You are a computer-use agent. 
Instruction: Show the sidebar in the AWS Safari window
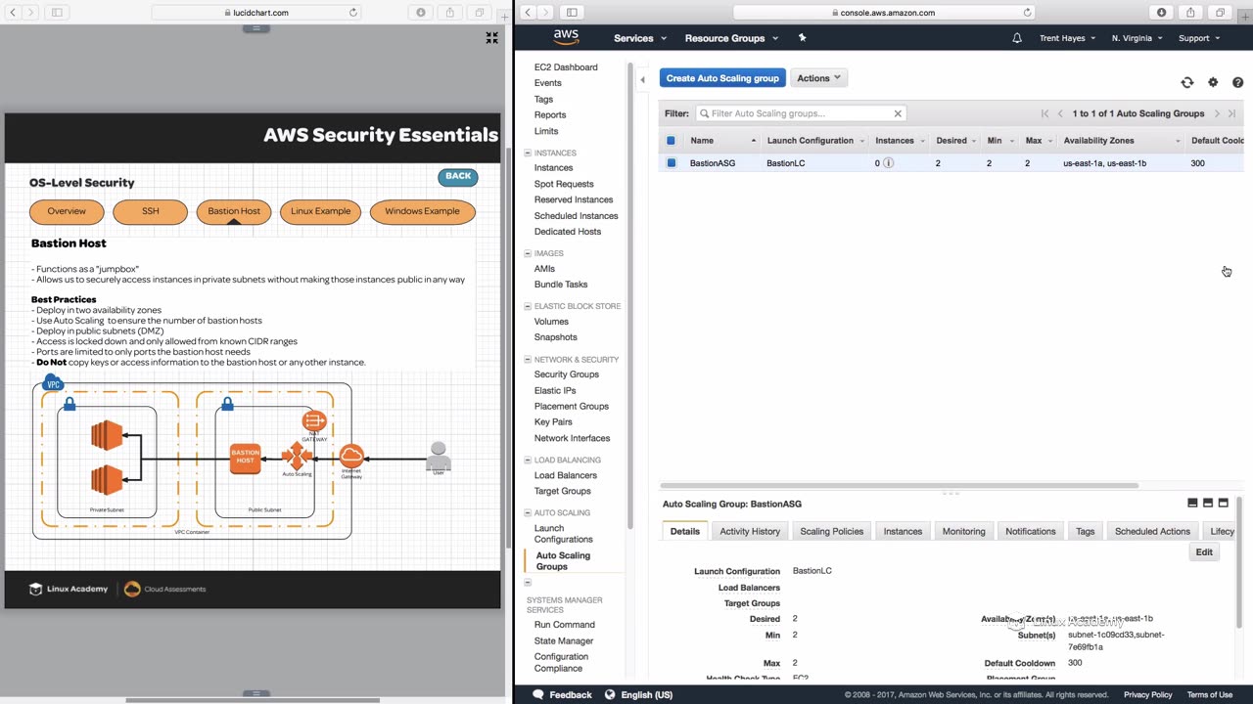coord(572,13)
